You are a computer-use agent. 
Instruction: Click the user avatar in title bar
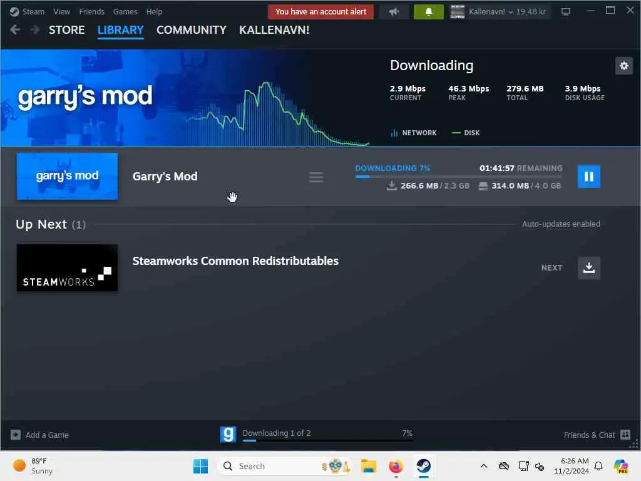(x=458, y=12)
